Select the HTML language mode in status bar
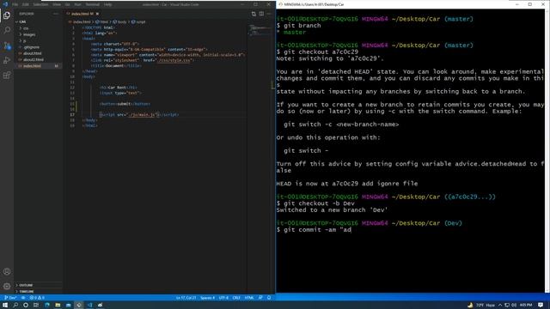This screenshot has width=550, height=309. click(x=249, y=298)
